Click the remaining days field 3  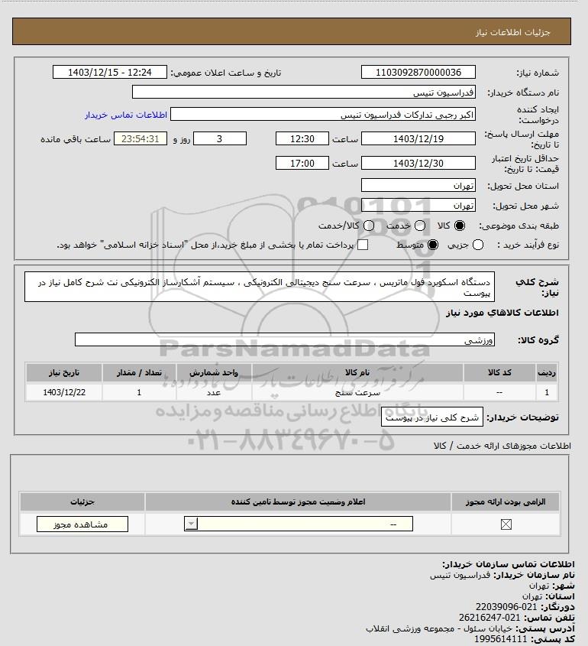[x=220, y=138]
